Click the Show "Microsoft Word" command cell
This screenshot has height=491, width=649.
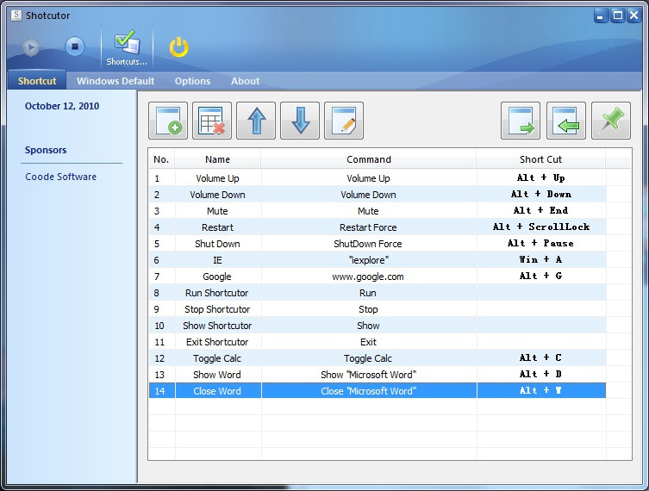(x=369, y=375)
